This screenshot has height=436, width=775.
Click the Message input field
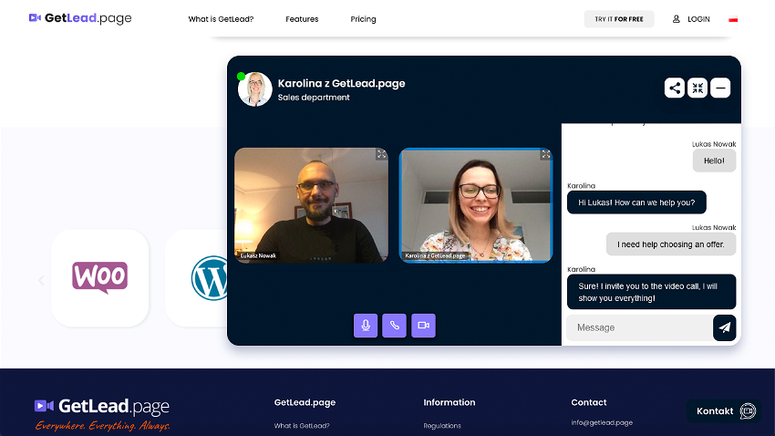tap(638, 327)
